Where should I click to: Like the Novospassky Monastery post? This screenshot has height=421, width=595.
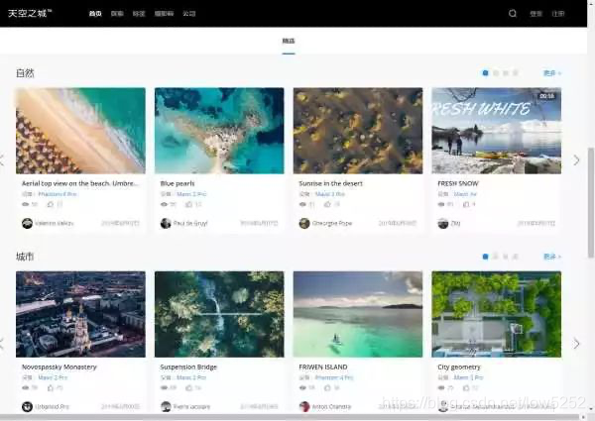click(51, 387)
